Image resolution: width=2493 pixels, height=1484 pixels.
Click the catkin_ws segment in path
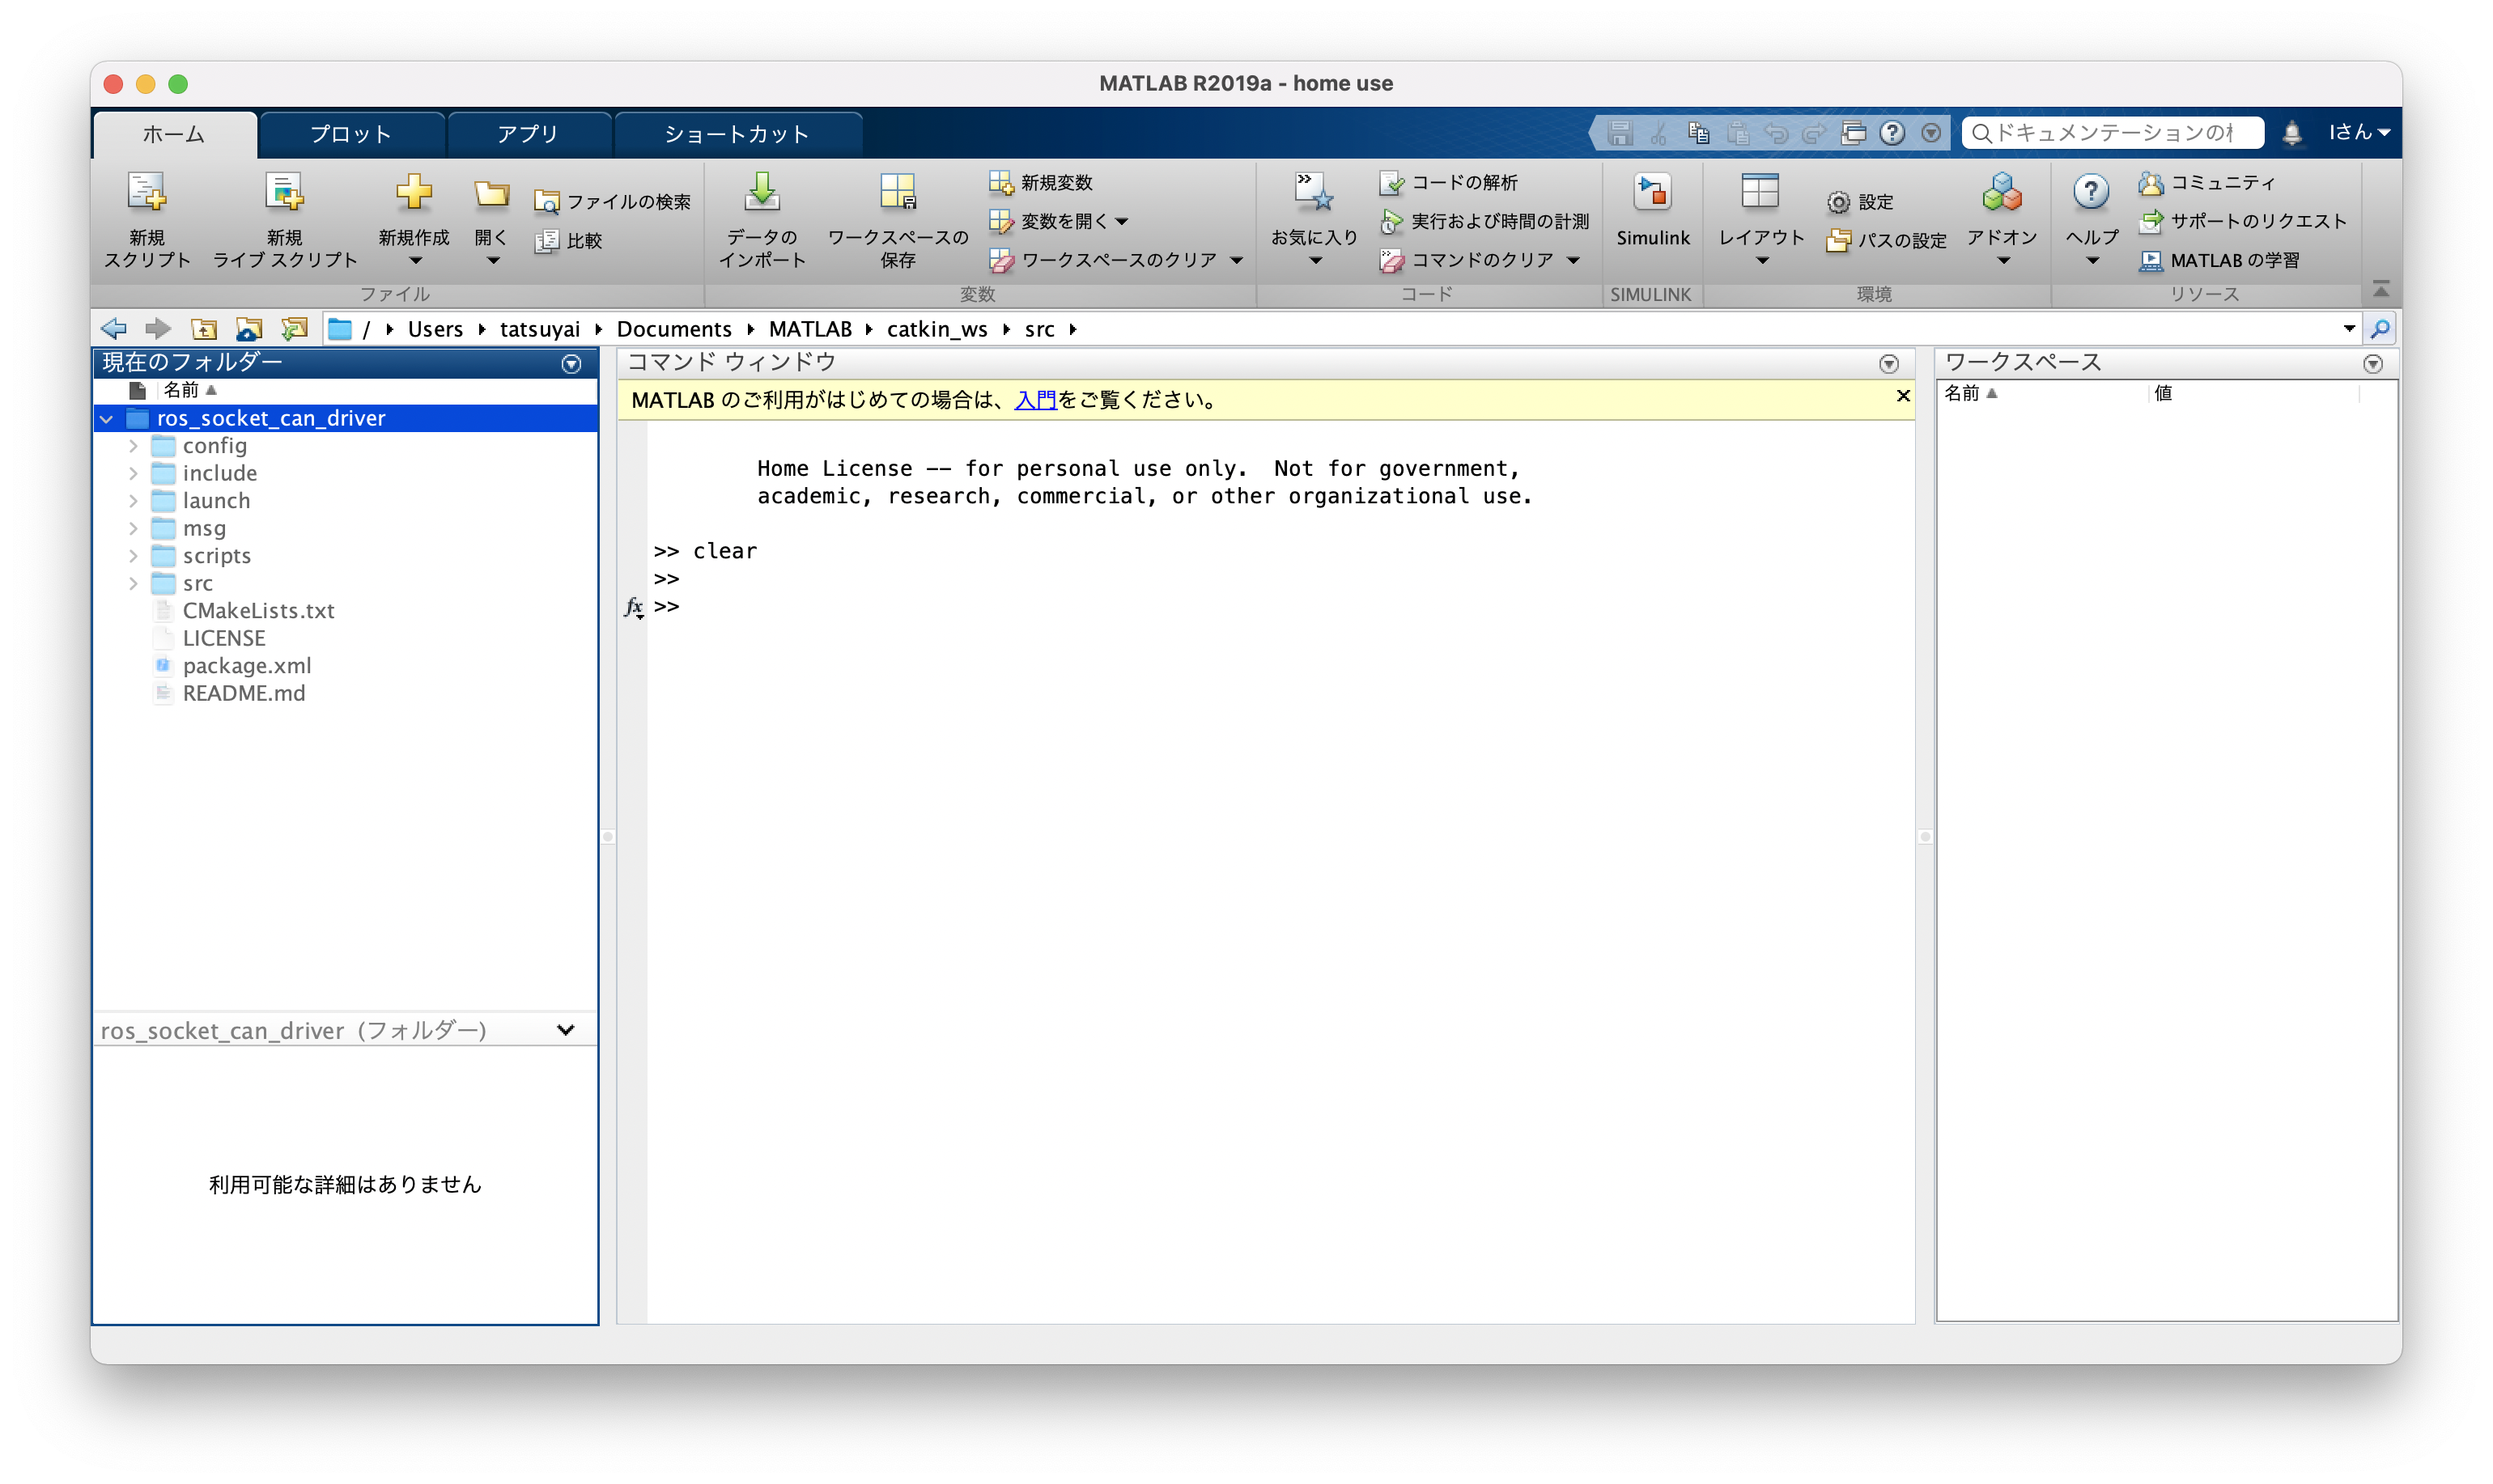(x=937, y=329)
